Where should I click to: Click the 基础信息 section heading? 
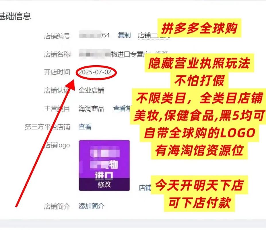(x=15, y=16)
